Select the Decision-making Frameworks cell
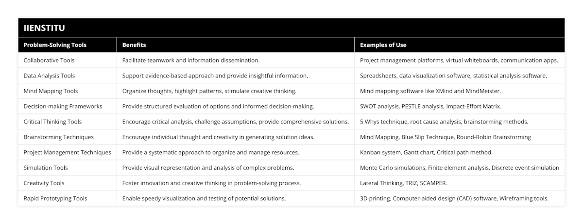 (63, 106)
